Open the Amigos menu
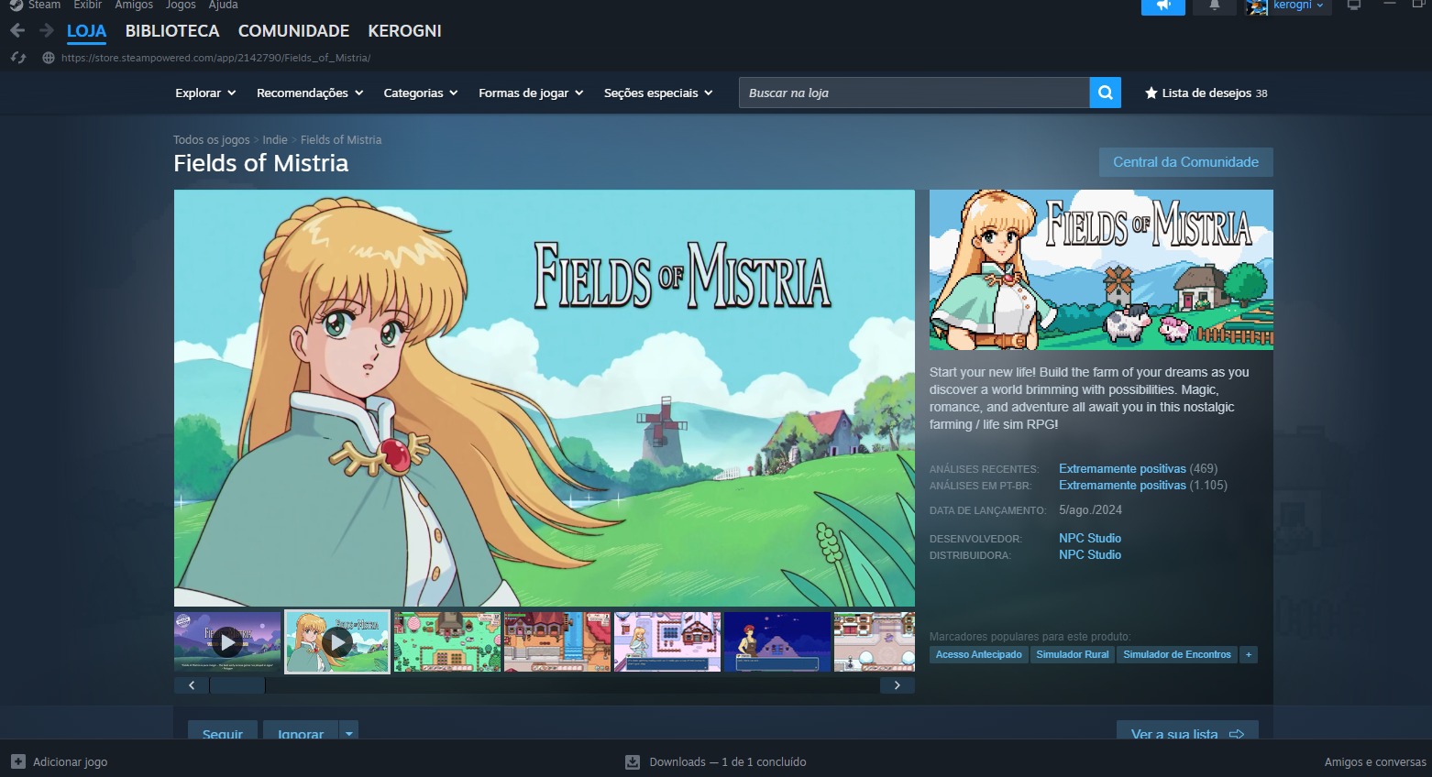The image size is (1432, 777). [x=134, y=5]
